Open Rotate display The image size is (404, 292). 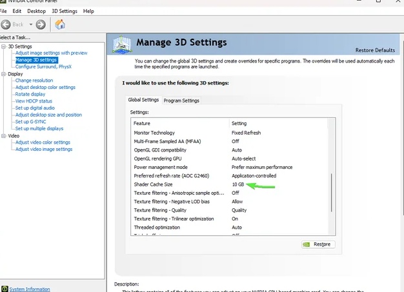point(30,94)
